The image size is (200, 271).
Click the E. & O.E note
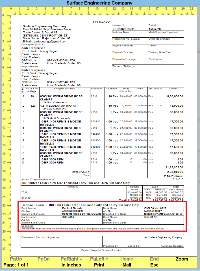[x=178, y=179]
